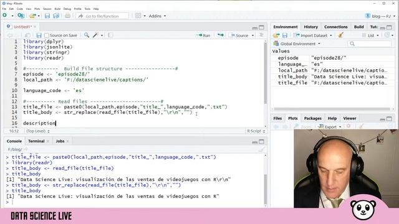Switch to the History tab
Screen dimensions: 399x224
(x=310, y=27)
